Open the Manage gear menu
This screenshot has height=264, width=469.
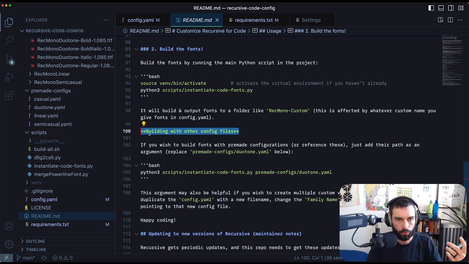[x=9, y=244]
